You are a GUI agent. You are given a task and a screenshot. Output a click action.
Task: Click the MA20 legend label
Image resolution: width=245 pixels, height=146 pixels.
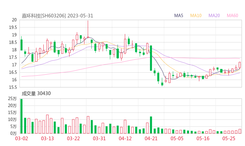pyautogui.click(x=214, y=16)
